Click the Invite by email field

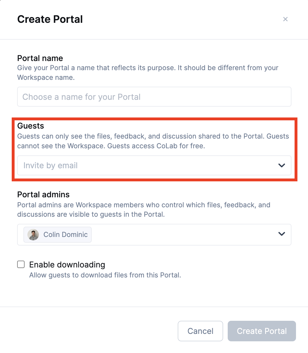[143, 165]
